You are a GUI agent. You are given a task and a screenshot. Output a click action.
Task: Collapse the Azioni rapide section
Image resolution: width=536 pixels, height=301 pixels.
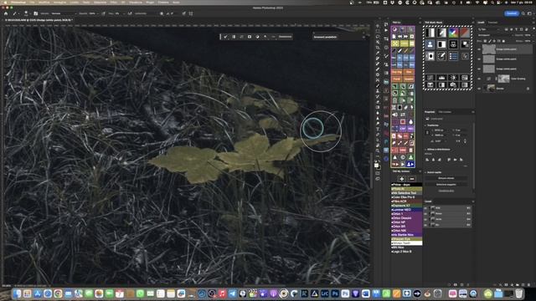click(x=425, y=172)
